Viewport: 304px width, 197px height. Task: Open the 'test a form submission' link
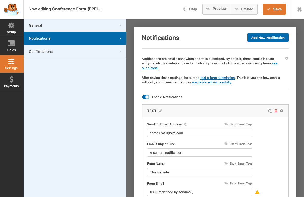click(x=217, y=78)
